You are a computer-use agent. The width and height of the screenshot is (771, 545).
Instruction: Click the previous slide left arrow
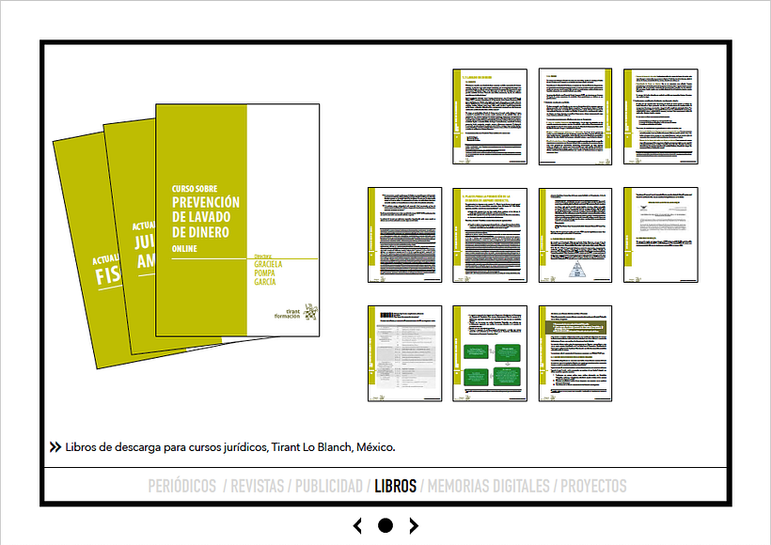357,526
